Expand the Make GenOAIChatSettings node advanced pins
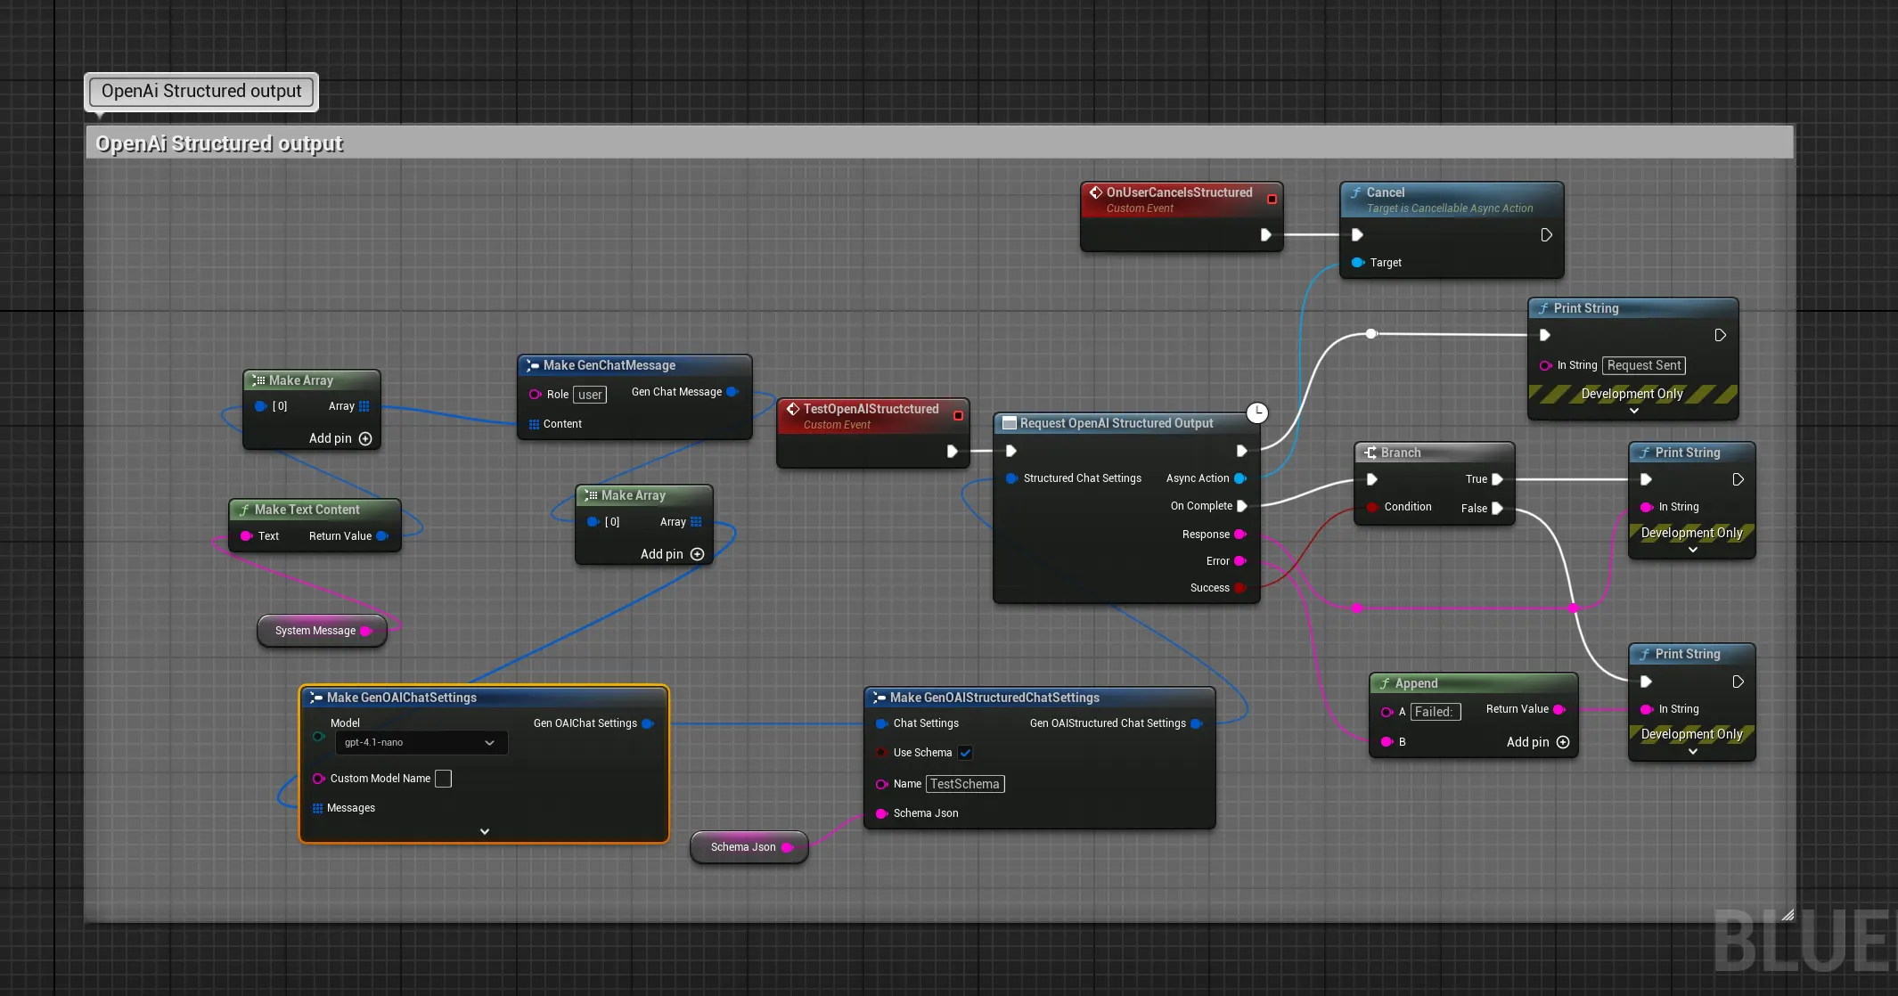The width and height of the screenshot is (1898, 996). pos(485,831)
